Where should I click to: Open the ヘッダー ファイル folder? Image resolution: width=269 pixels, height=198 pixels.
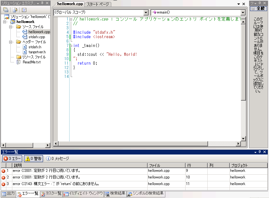pyautogui.click(x=34, y=42)
